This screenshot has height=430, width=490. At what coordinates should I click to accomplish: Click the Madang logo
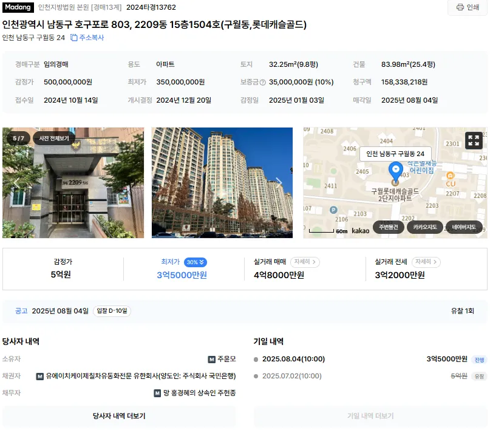[18, 7]
